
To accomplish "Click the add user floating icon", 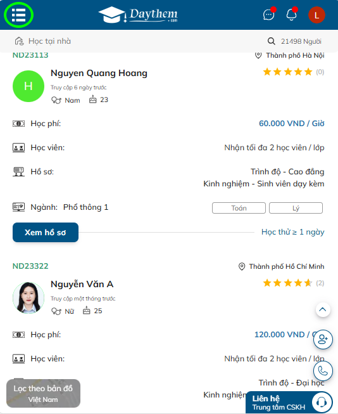I will (323, 339).
